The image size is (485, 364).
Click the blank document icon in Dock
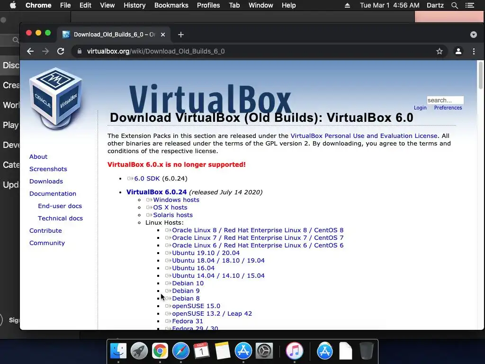pyautogui.click(x=345, y=351)
